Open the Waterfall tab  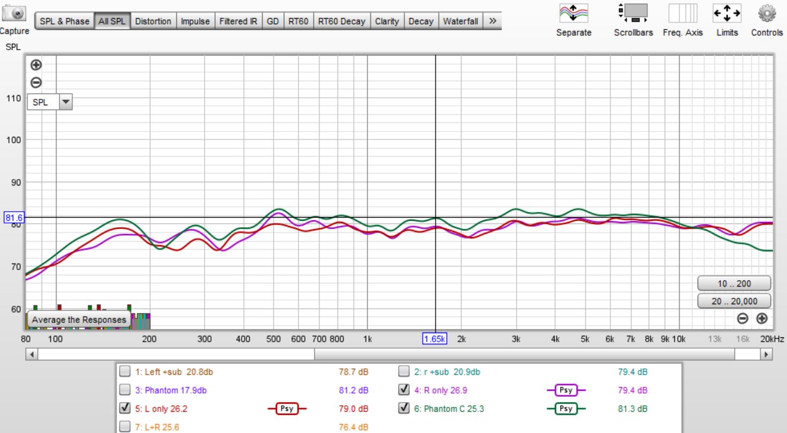(460, 21)
